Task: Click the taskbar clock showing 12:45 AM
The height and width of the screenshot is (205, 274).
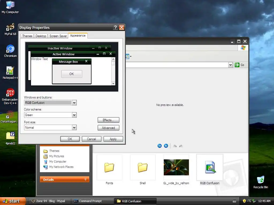Action: pos(264,201)
